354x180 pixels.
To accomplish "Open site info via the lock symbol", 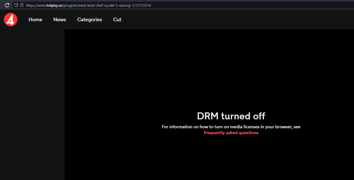I will click(x=22, y=5).
